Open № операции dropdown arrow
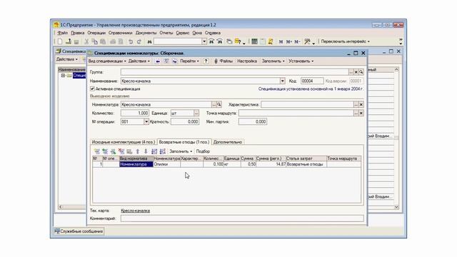This screenshot has height=257, width=457. (146, 122)
